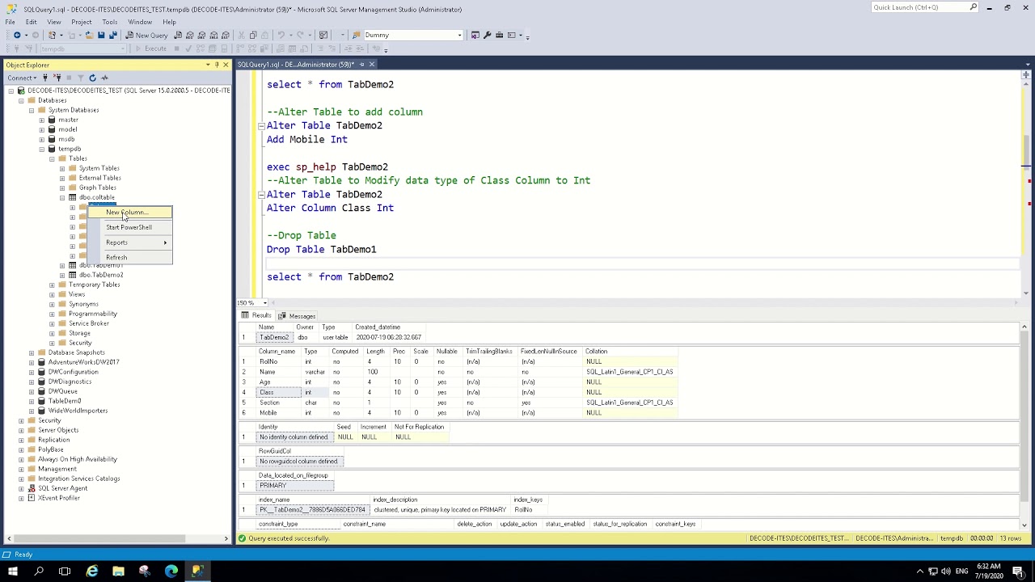Choose Start PowerShell from the context menu

tap(129, 227)
